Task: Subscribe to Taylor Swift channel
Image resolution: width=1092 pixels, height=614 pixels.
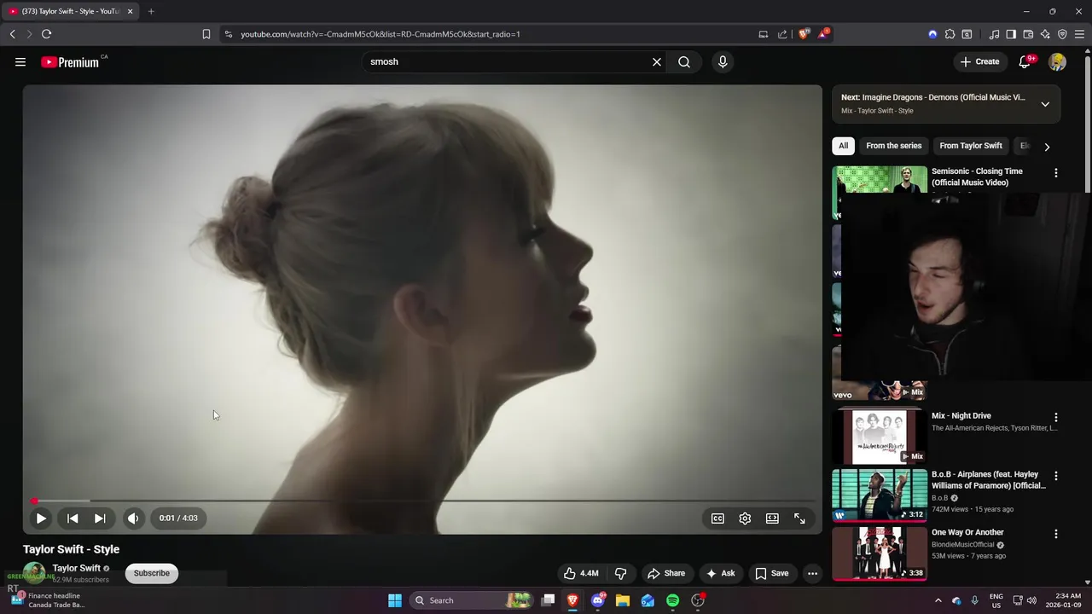Action: (152, 573)
